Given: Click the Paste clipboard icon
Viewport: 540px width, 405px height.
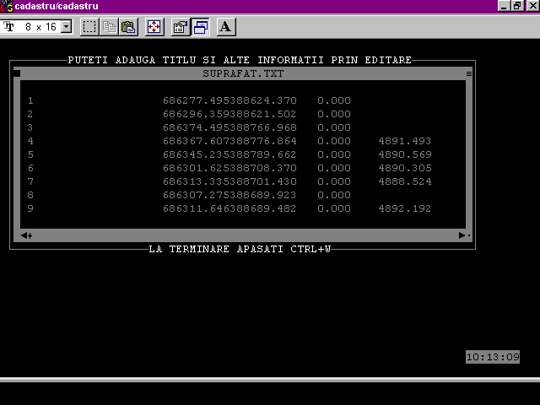Looking at the screenshot, I should point(127,27).
